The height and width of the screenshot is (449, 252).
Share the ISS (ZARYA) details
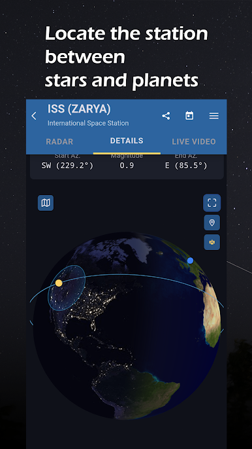166,116
